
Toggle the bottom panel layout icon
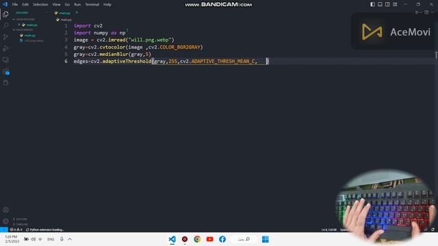click(x=380, y=4)
